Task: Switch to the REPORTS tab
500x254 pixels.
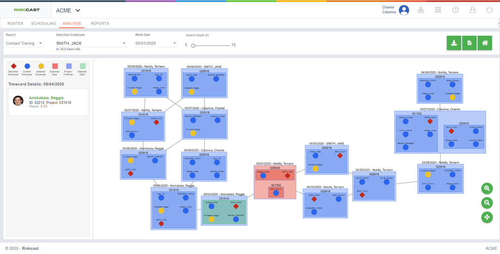Action: [100, 24]
